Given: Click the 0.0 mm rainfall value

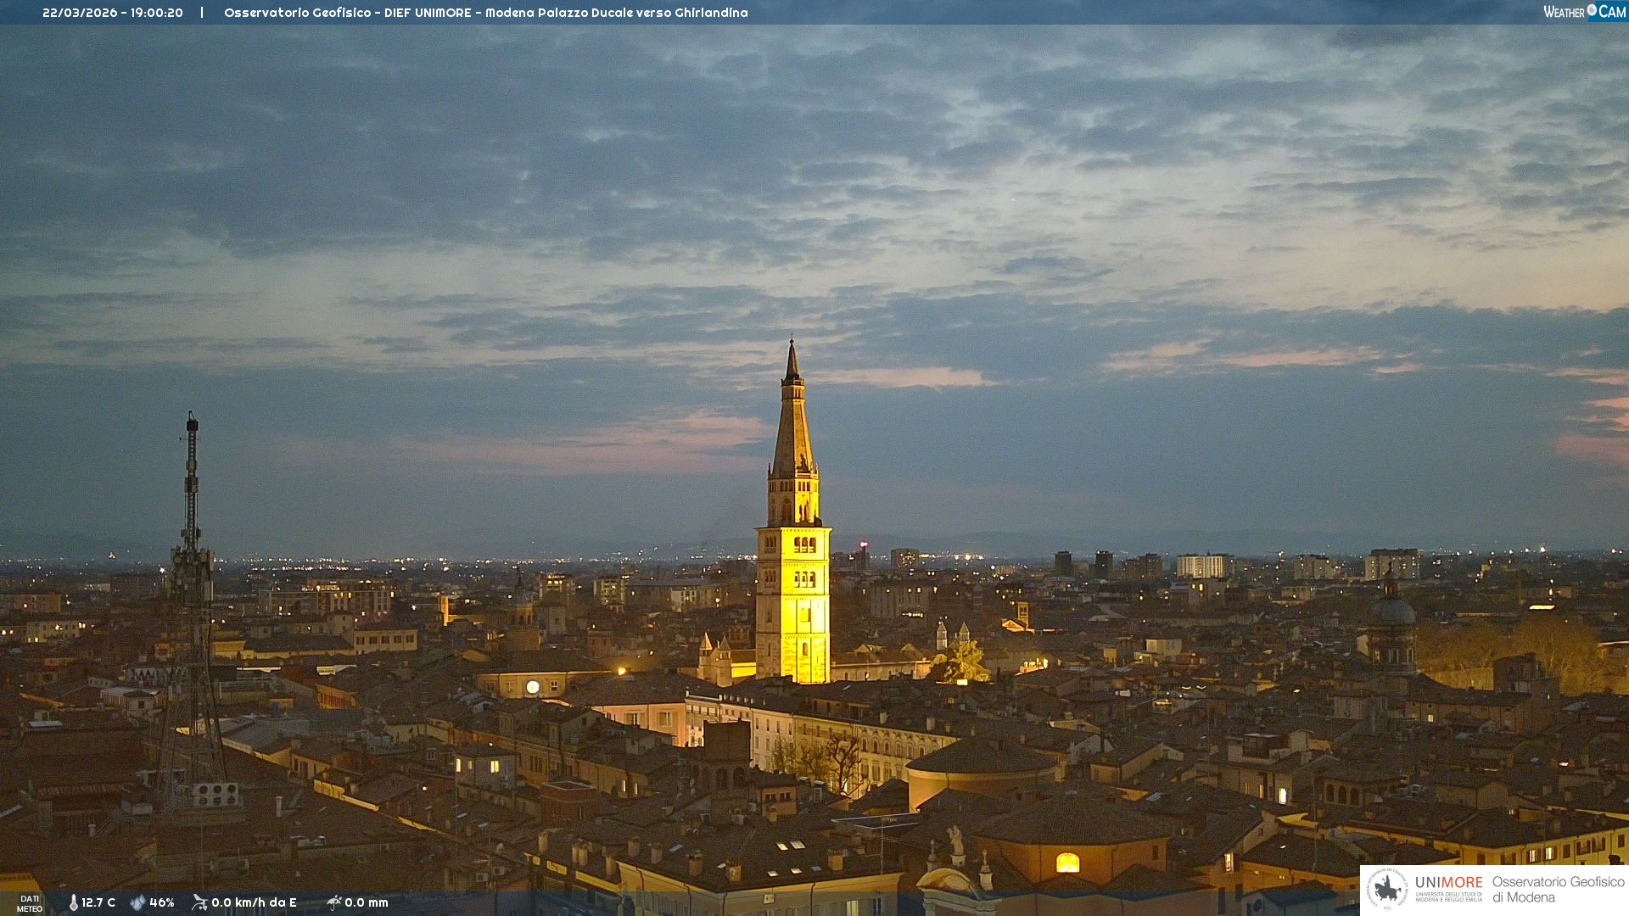Looking at the screenshot, I should point(366,902).
